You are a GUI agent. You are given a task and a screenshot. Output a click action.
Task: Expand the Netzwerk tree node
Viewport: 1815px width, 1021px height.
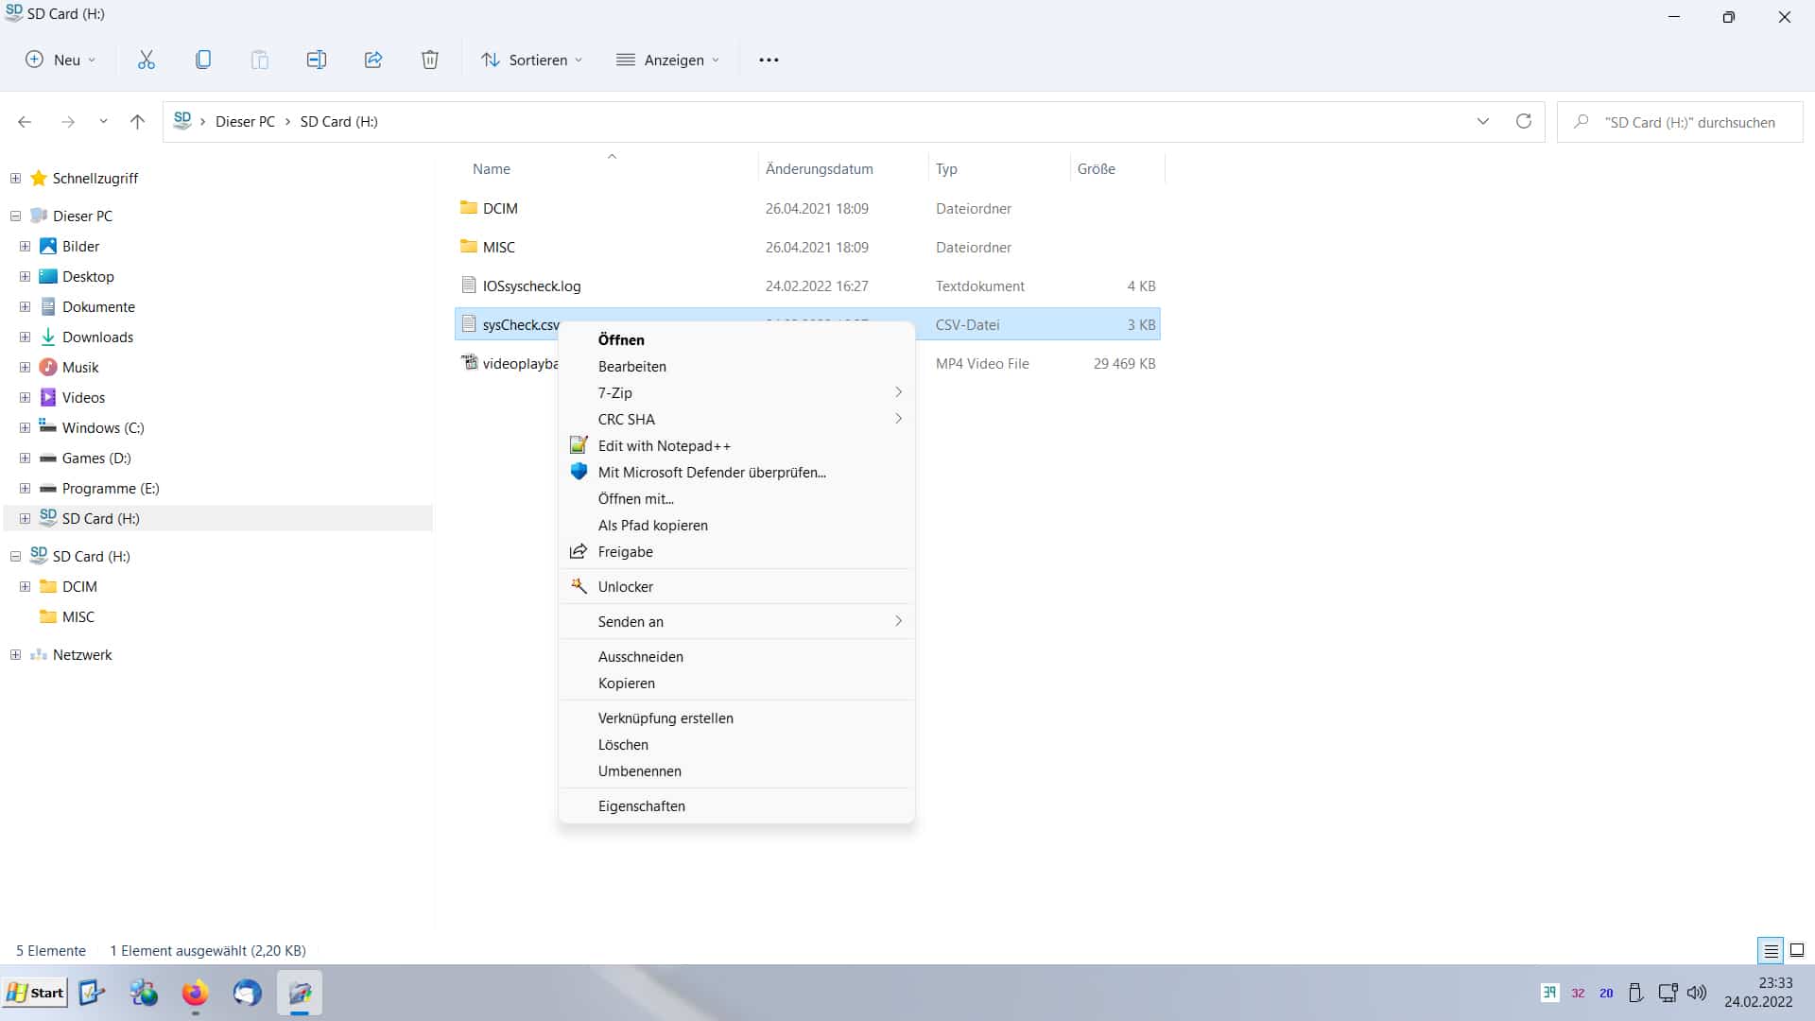[15, 654]
